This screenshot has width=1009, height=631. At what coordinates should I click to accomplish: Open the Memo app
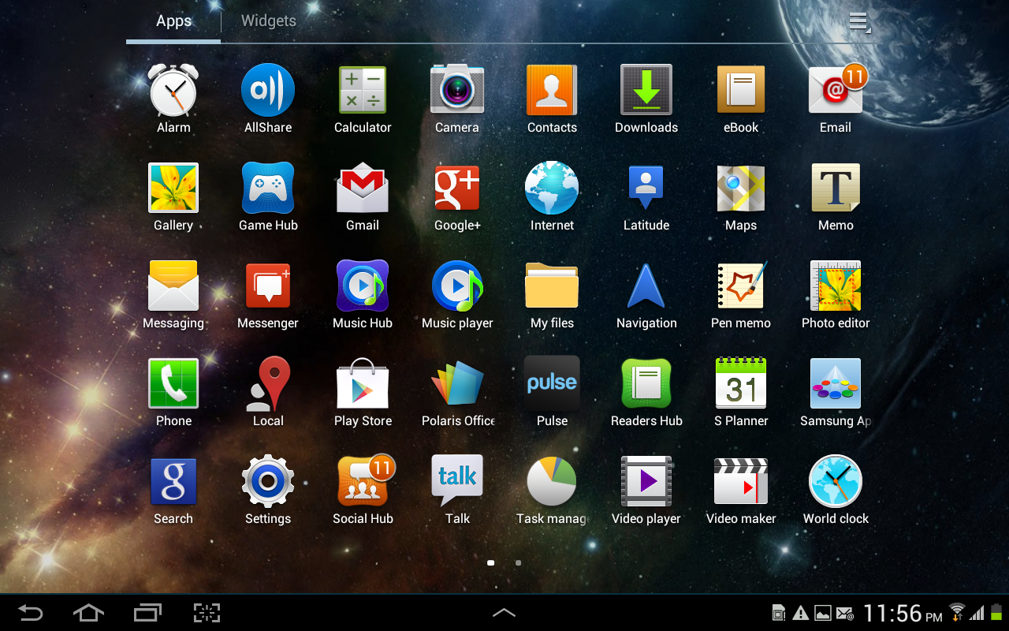coord(836,196)
